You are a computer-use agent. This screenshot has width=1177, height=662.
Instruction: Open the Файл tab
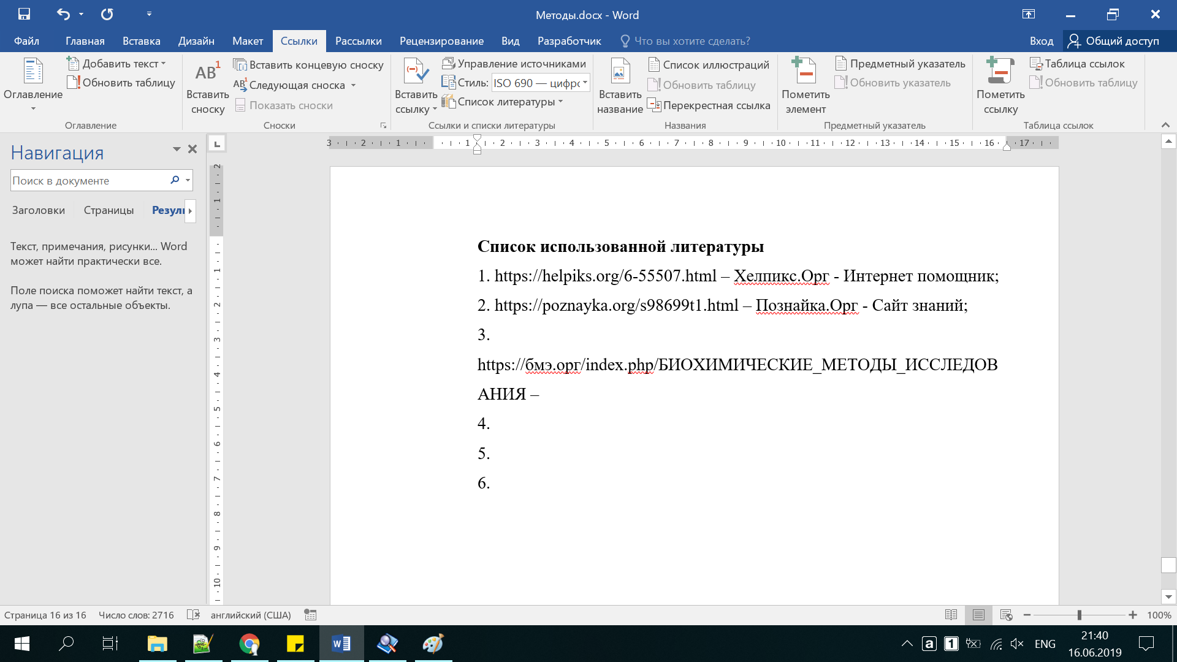coord(26,41)
